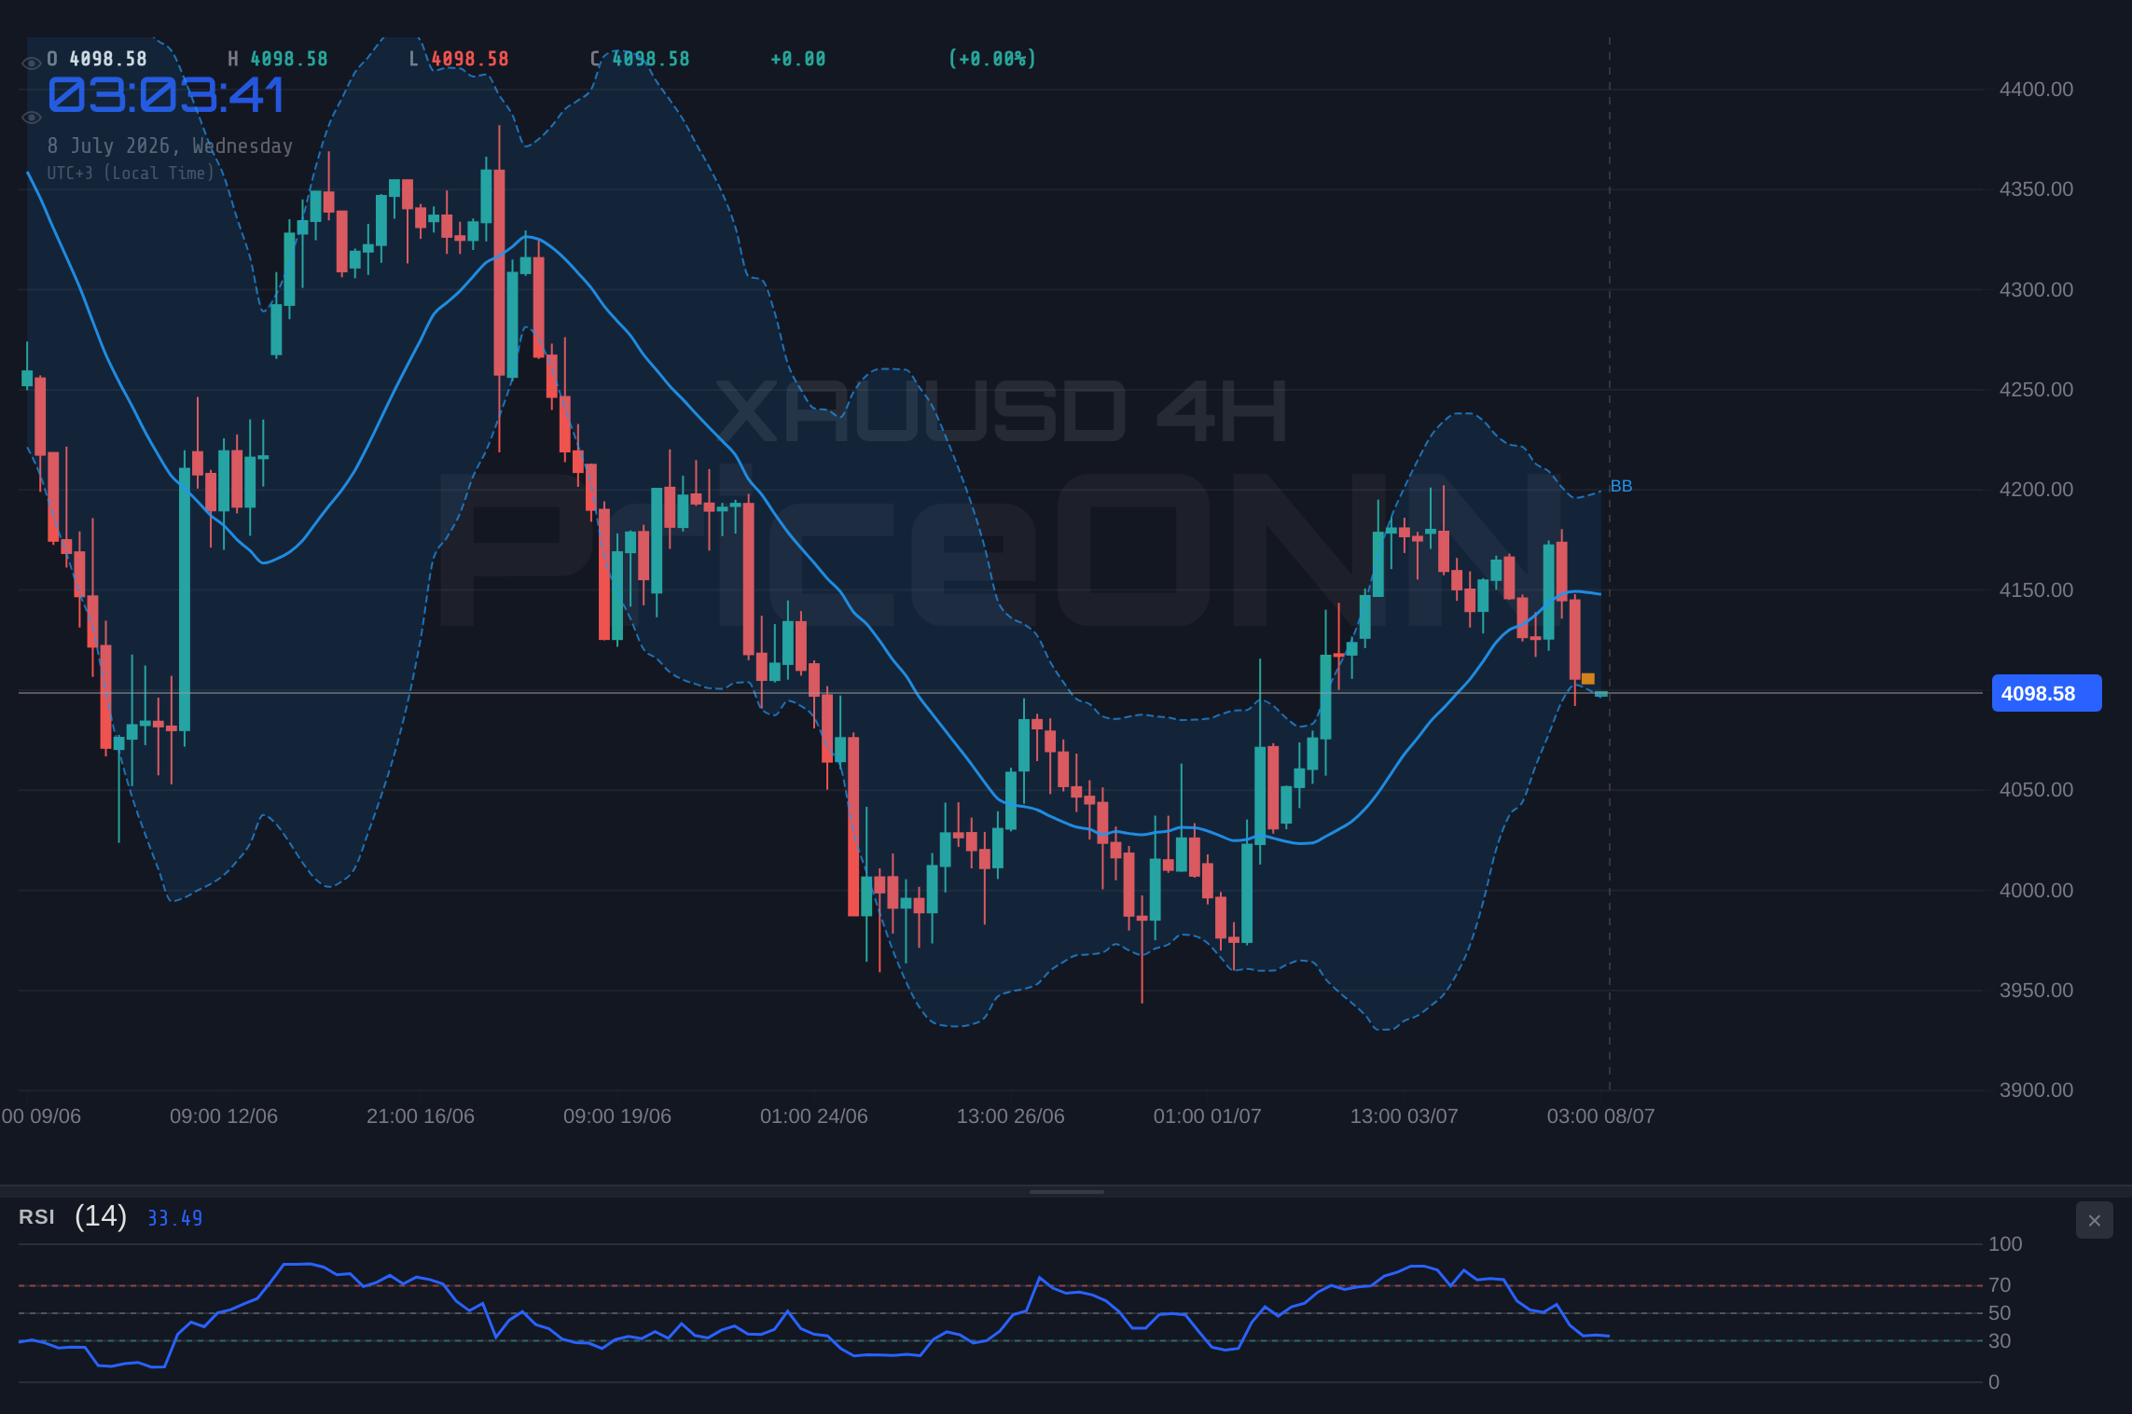Click the RSI scale label 0
The width and height of the screenshot is (2132, 1414).
click(x=1994, y=1382)
